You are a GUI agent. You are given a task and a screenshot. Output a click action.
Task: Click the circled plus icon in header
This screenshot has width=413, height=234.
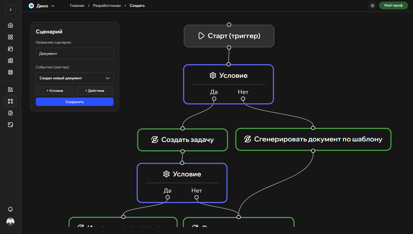(373, 5)
